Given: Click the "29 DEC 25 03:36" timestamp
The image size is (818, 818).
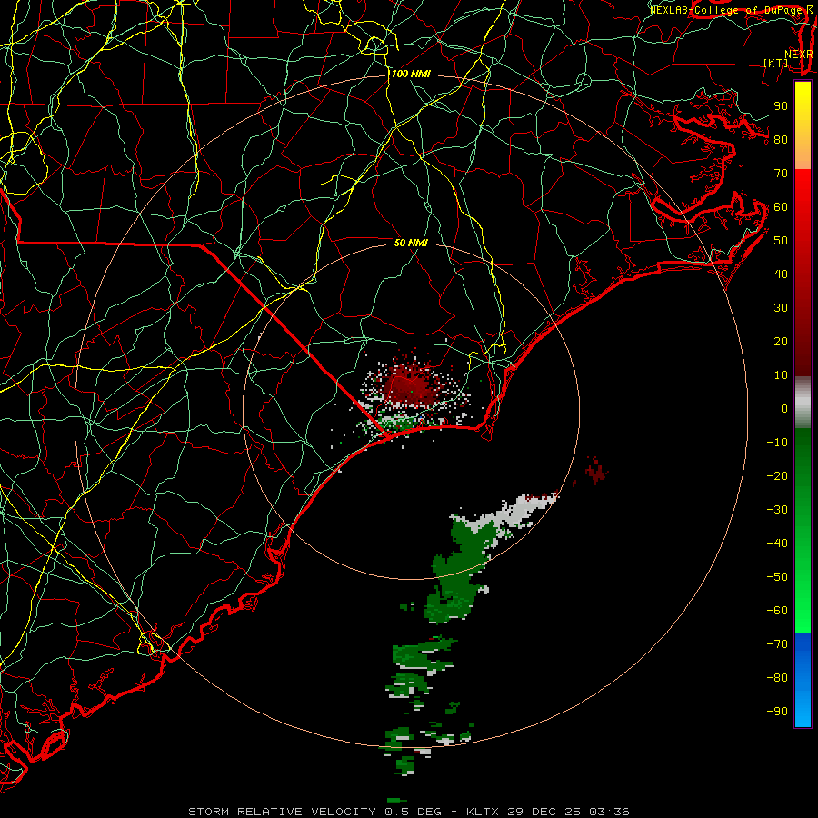Looking at the screenshot, I should pos(568,812).
